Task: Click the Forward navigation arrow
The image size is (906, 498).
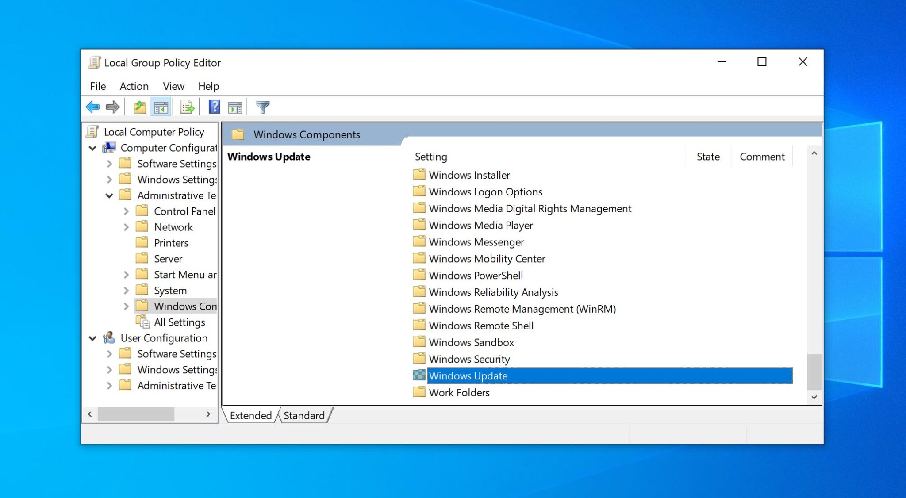Action: [112, 106]
